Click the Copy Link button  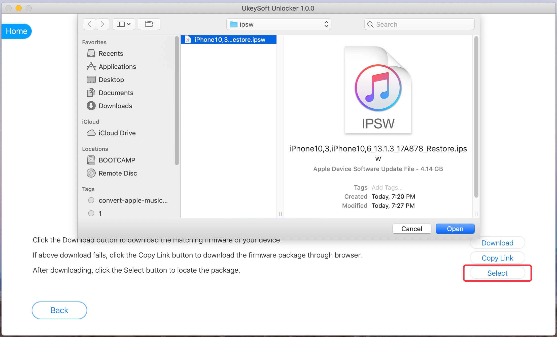click(x=498, y=258)
